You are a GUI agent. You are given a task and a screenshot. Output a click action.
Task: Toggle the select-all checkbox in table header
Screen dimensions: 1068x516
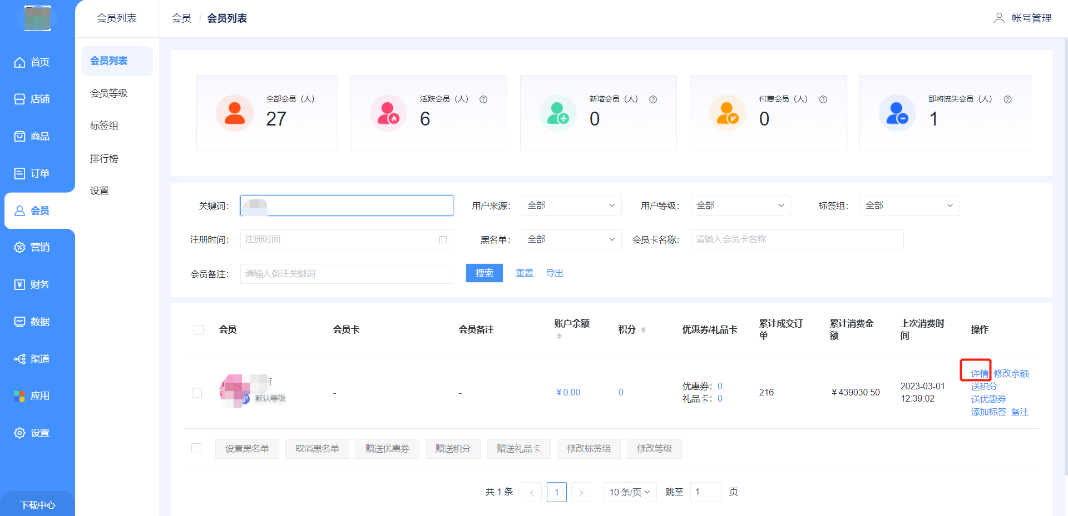(x=198, y=330)
